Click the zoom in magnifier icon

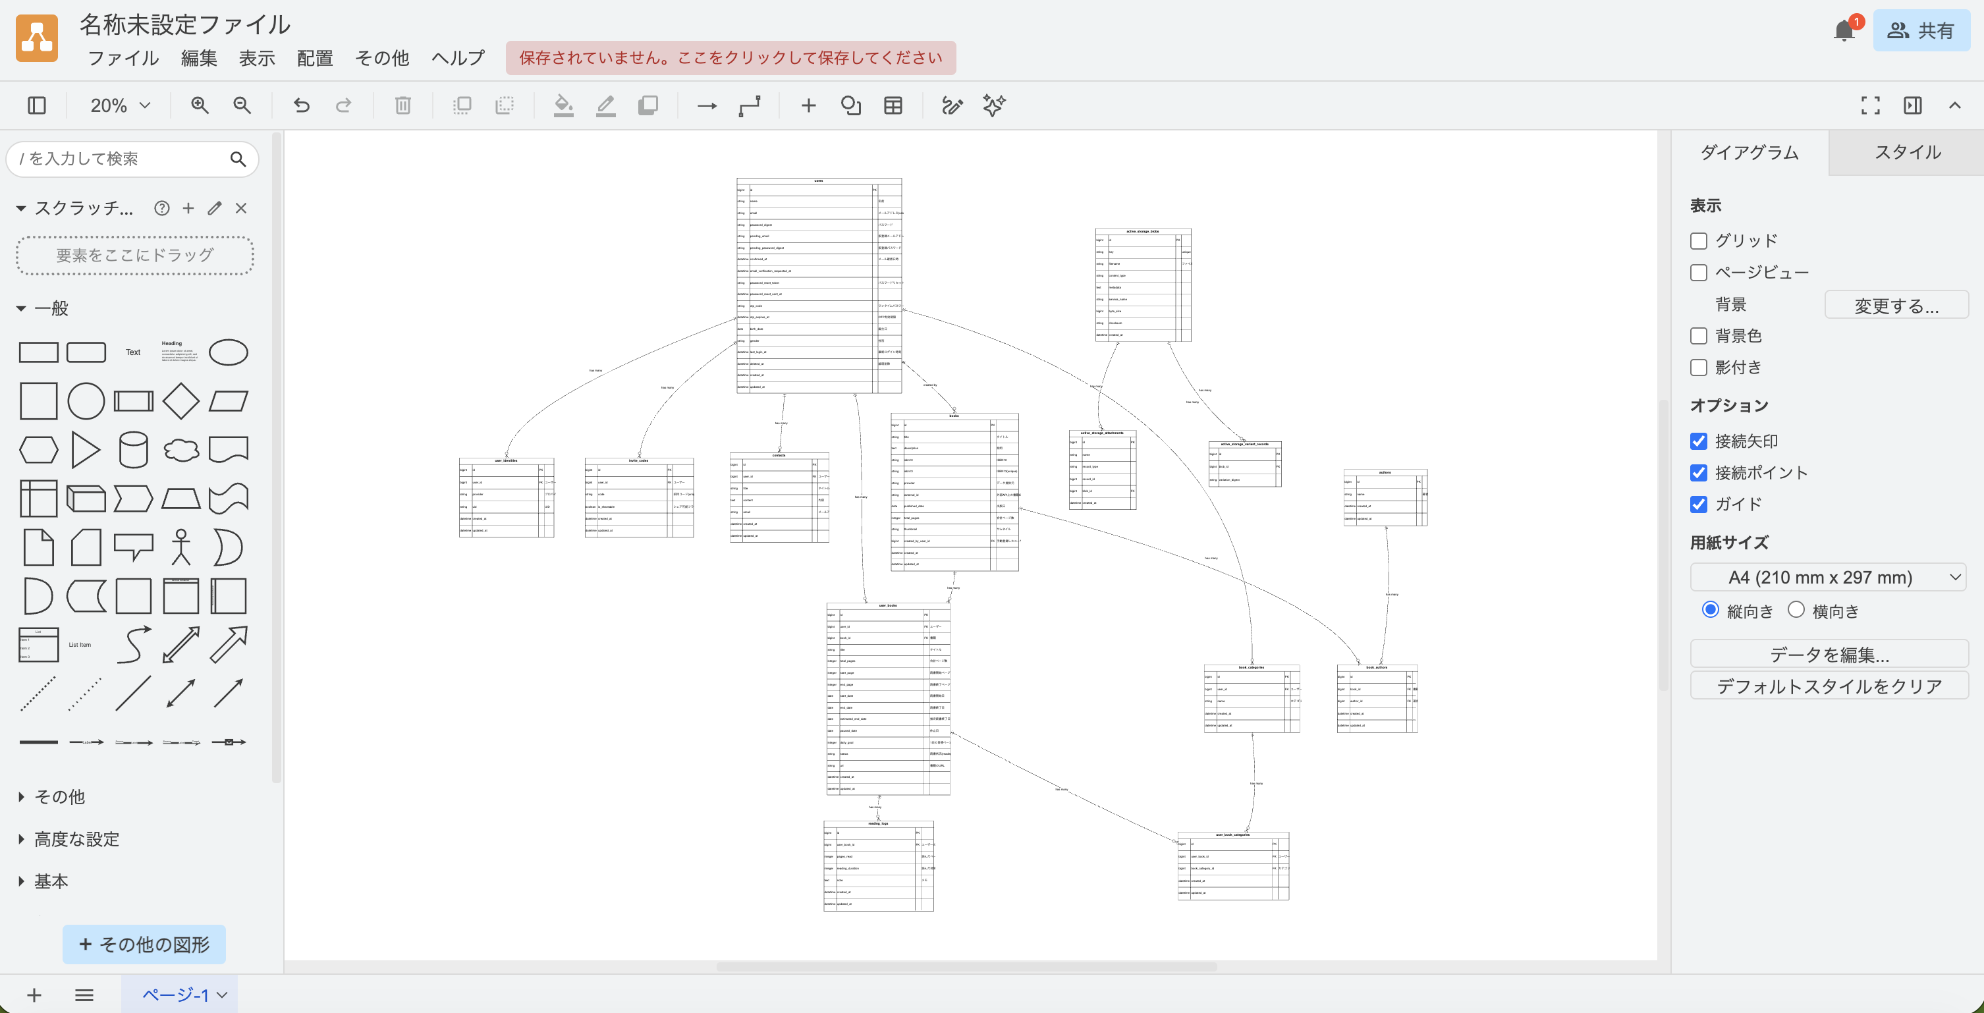(x=200, y=105)
